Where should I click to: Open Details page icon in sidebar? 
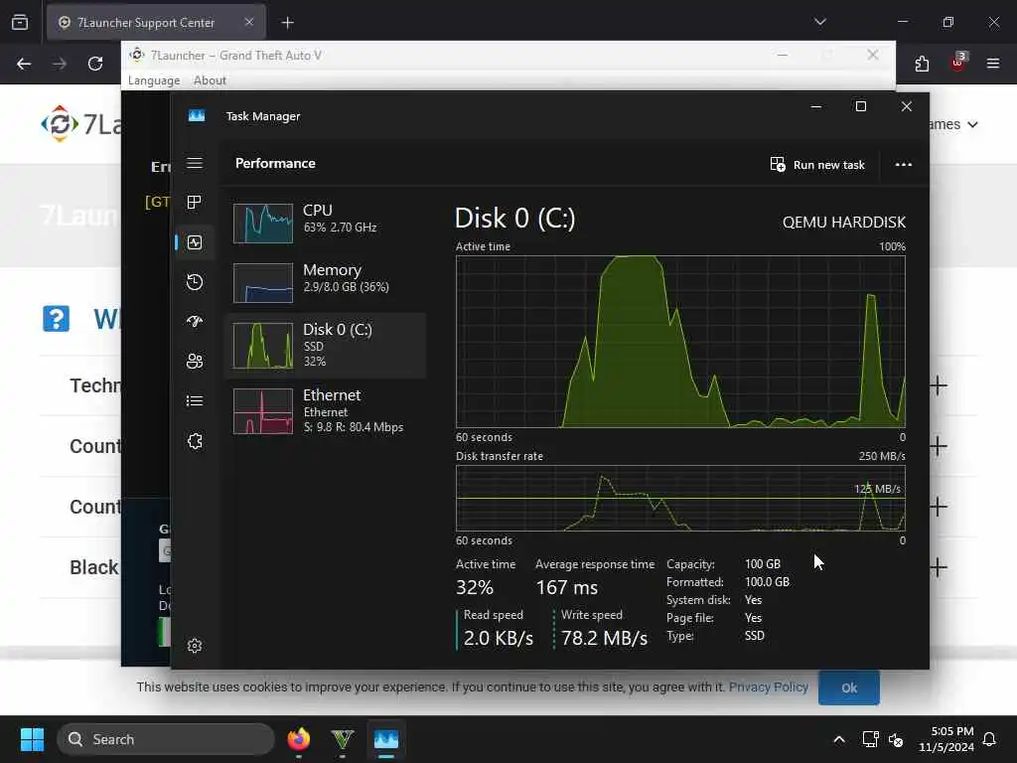tap(195, 401)
